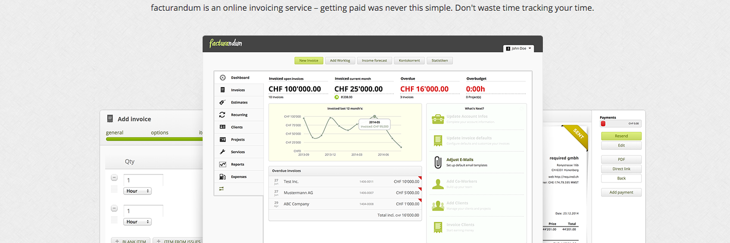Click the 0:00h overbudget value
730x243 pixels.
(476, 89)
